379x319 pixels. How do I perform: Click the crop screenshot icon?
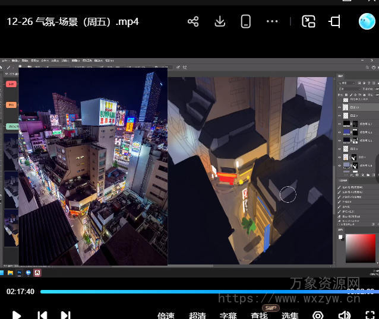pos(335,22)
